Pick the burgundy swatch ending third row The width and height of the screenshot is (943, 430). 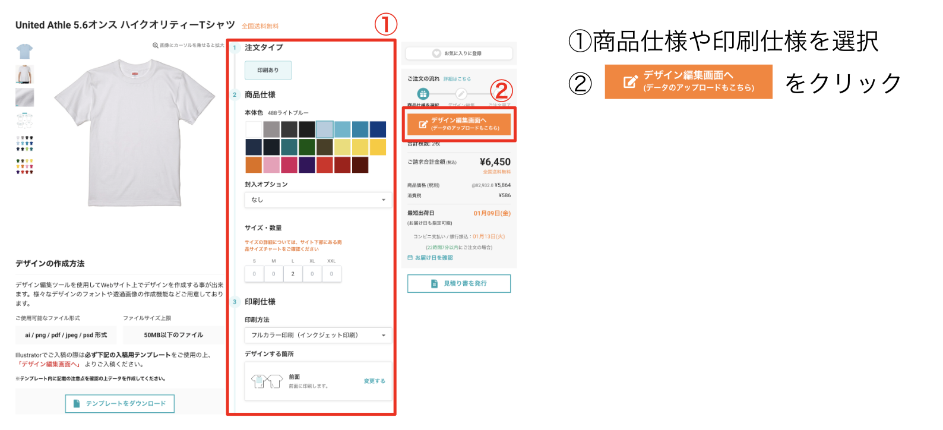360,165
